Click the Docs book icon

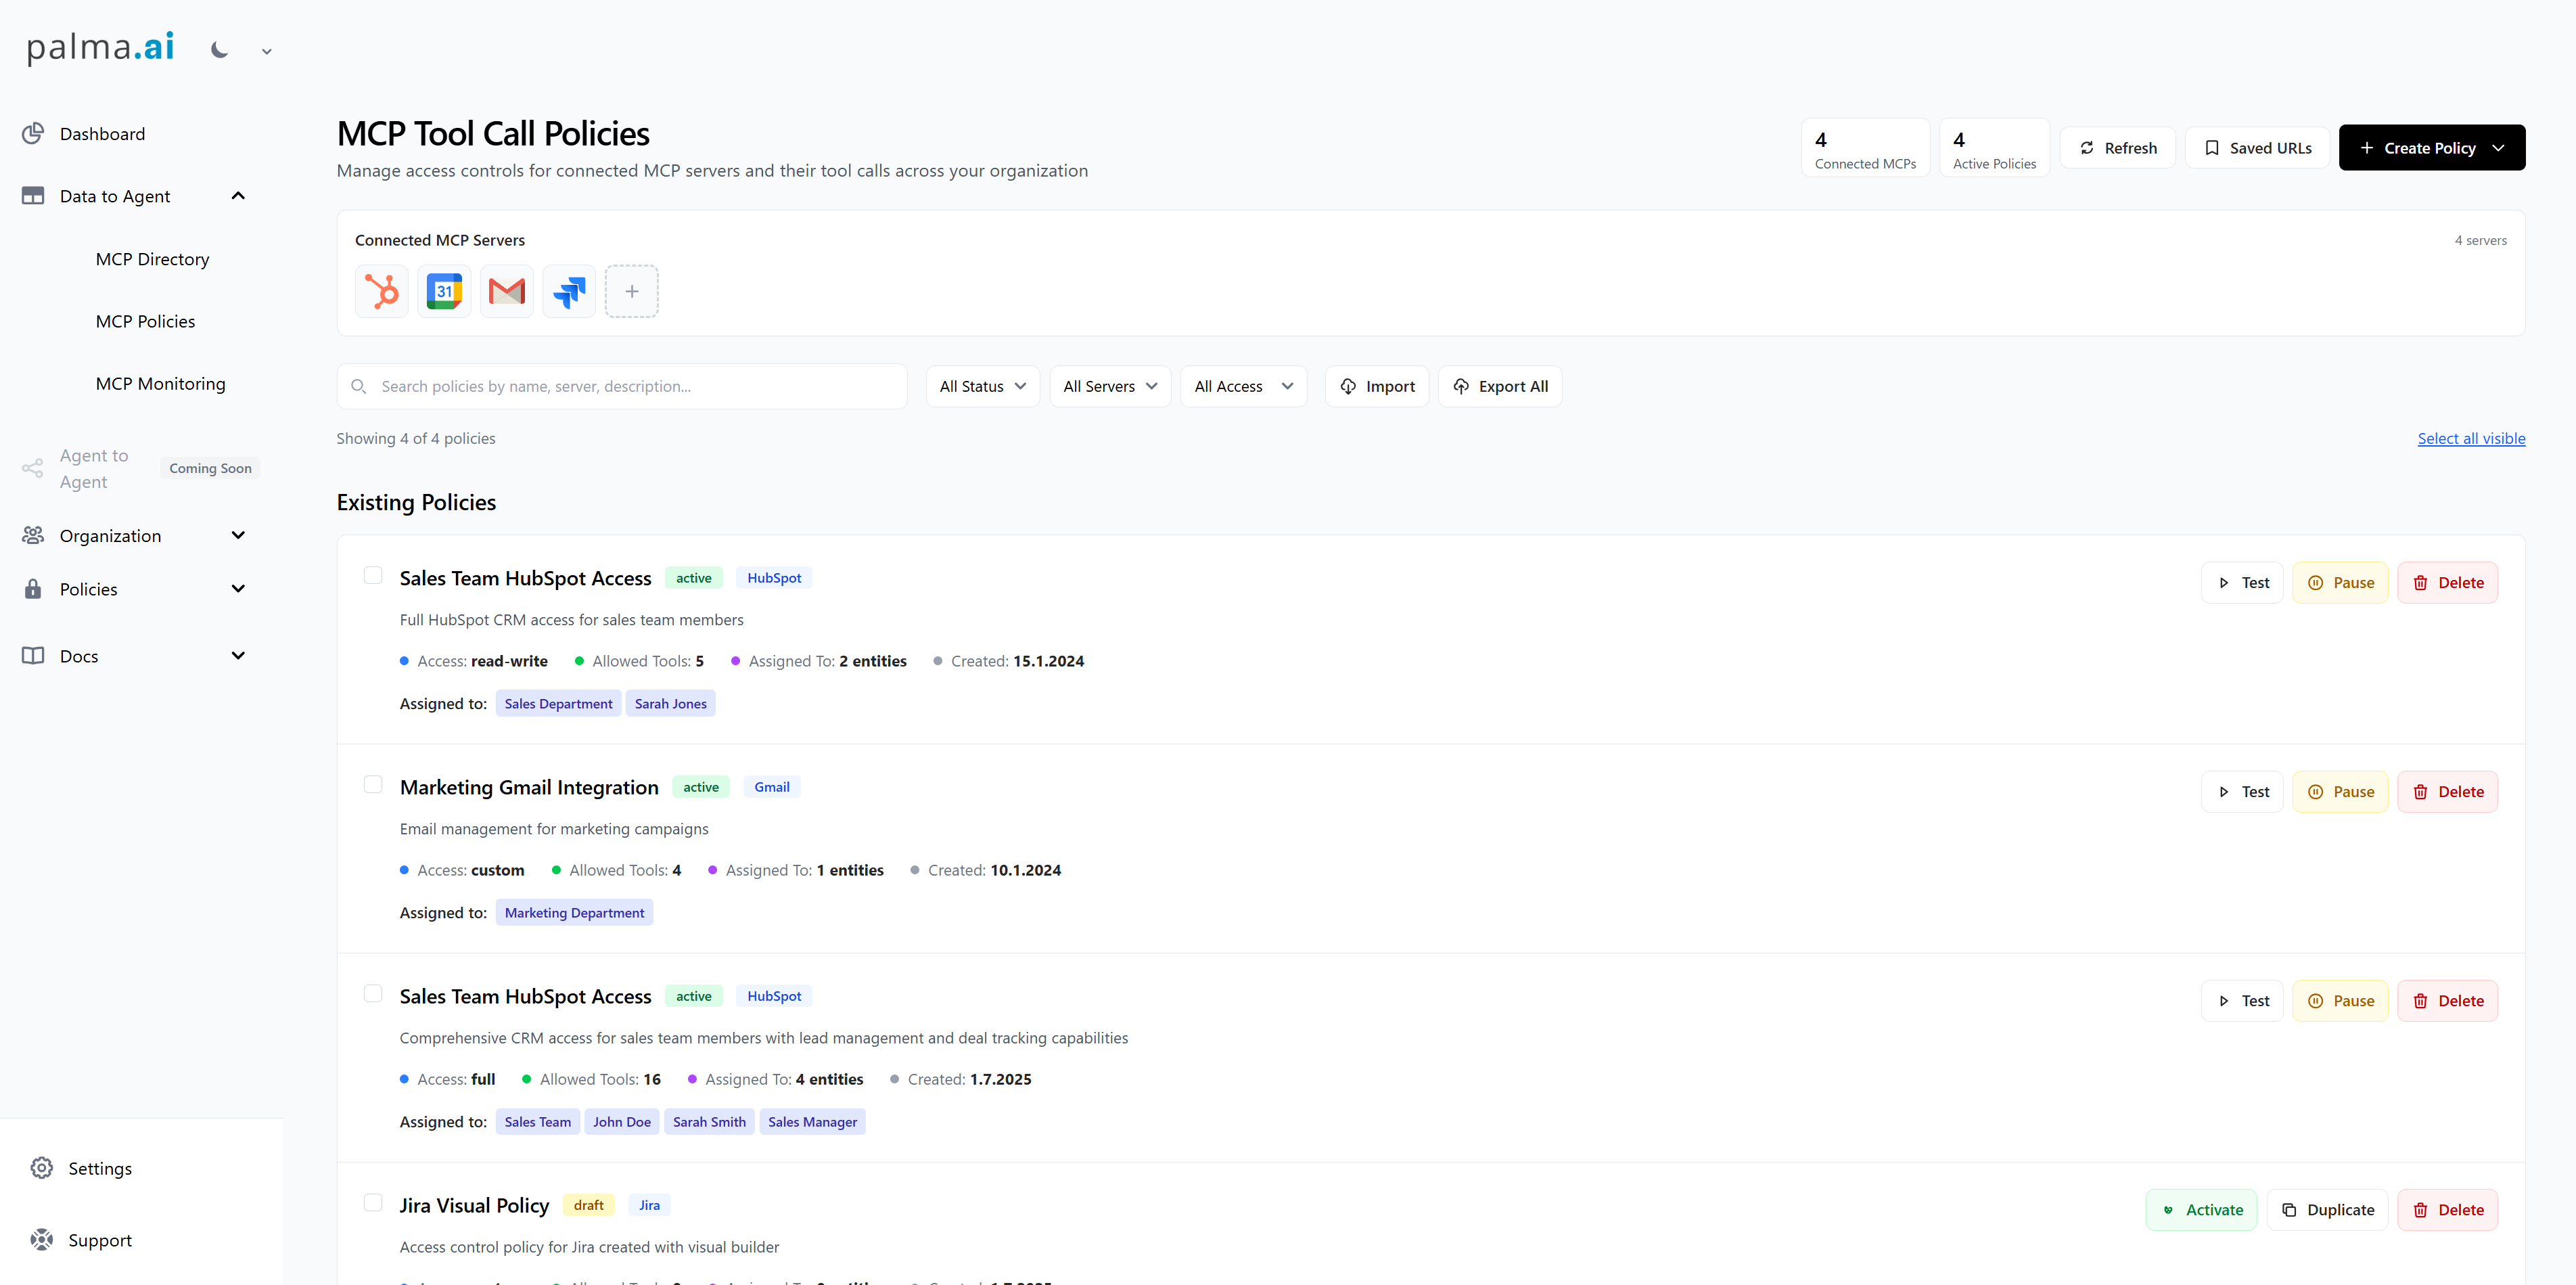[33, 656]
